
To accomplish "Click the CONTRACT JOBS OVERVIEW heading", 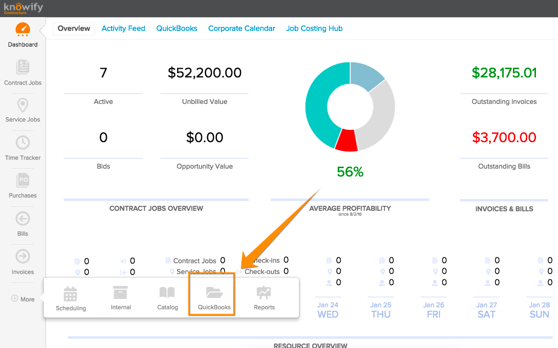I will tap(156, 208).
